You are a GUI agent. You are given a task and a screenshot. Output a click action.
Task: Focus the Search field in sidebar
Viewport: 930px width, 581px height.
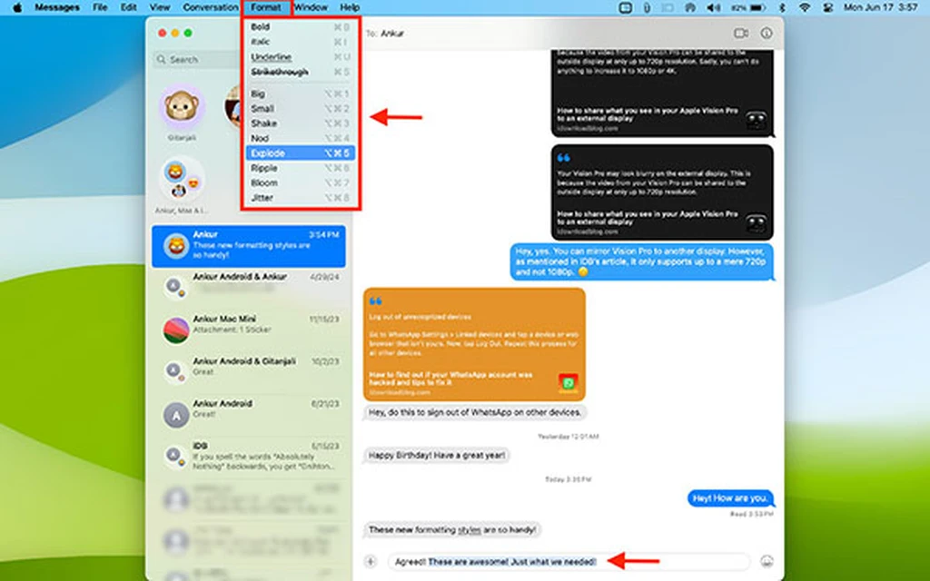[197, 59]
